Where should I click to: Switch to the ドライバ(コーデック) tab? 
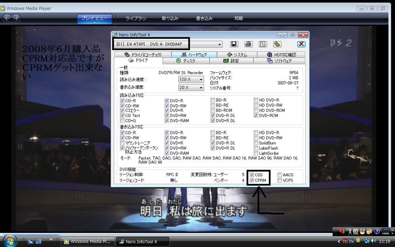[143, 54]
